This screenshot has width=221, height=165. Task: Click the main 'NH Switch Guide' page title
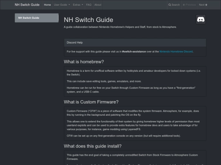click(88, 20)
